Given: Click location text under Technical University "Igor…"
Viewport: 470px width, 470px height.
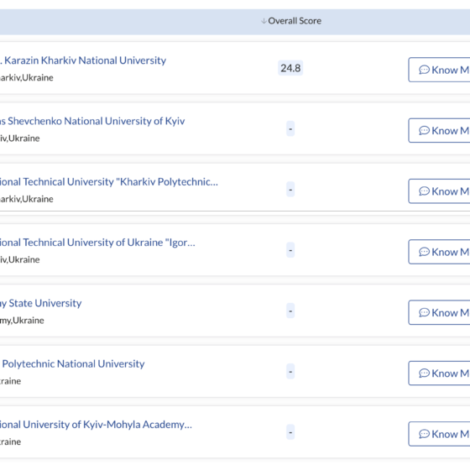Looking at the screenshot, I should pyautogui.click(x=20, y=259).
